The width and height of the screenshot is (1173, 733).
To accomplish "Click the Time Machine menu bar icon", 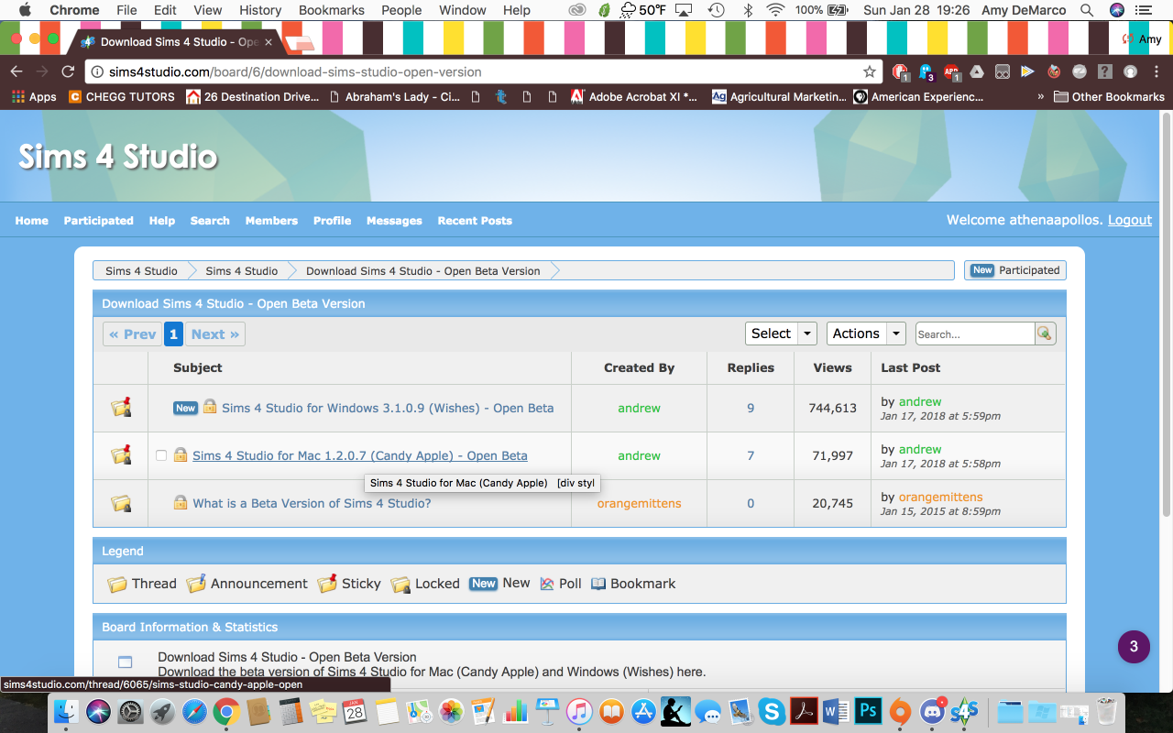I will point(717,10).
